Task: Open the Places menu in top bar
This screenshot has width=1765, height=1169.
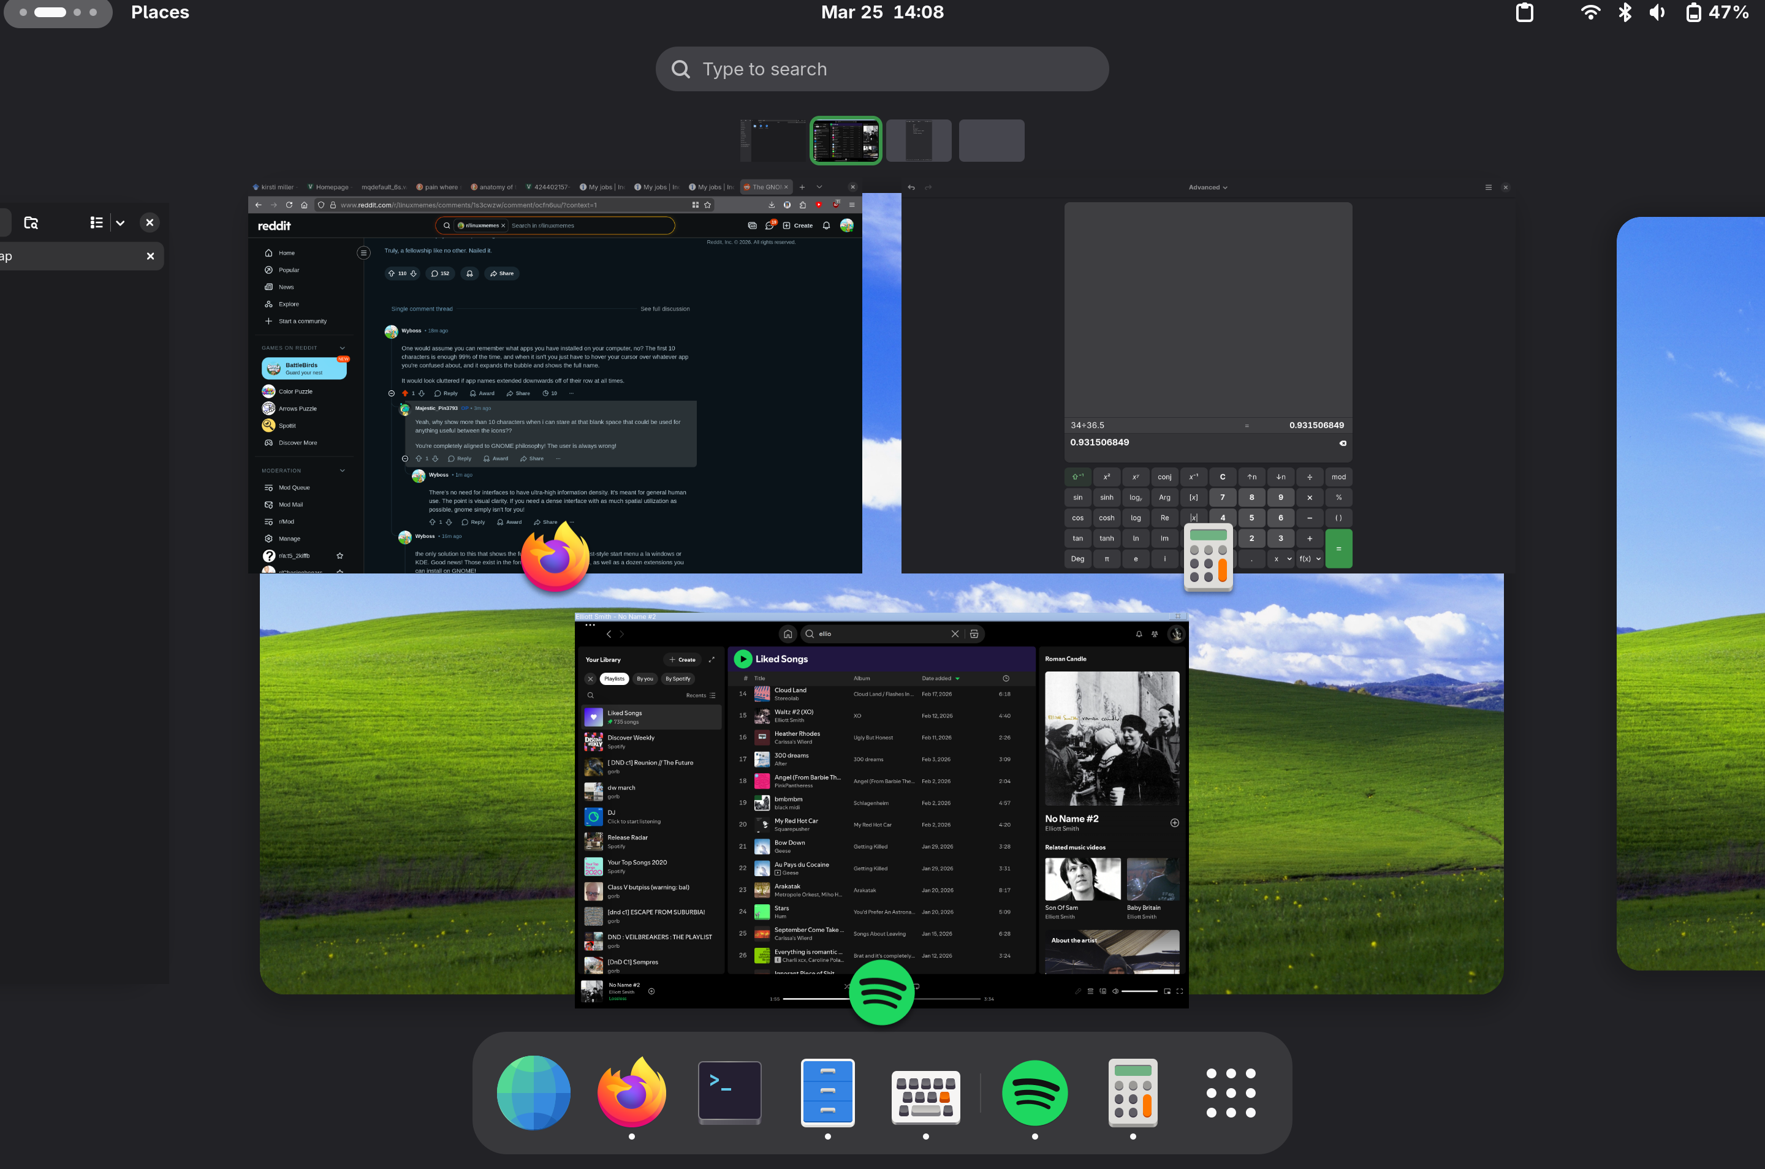Action: point(159,13)
